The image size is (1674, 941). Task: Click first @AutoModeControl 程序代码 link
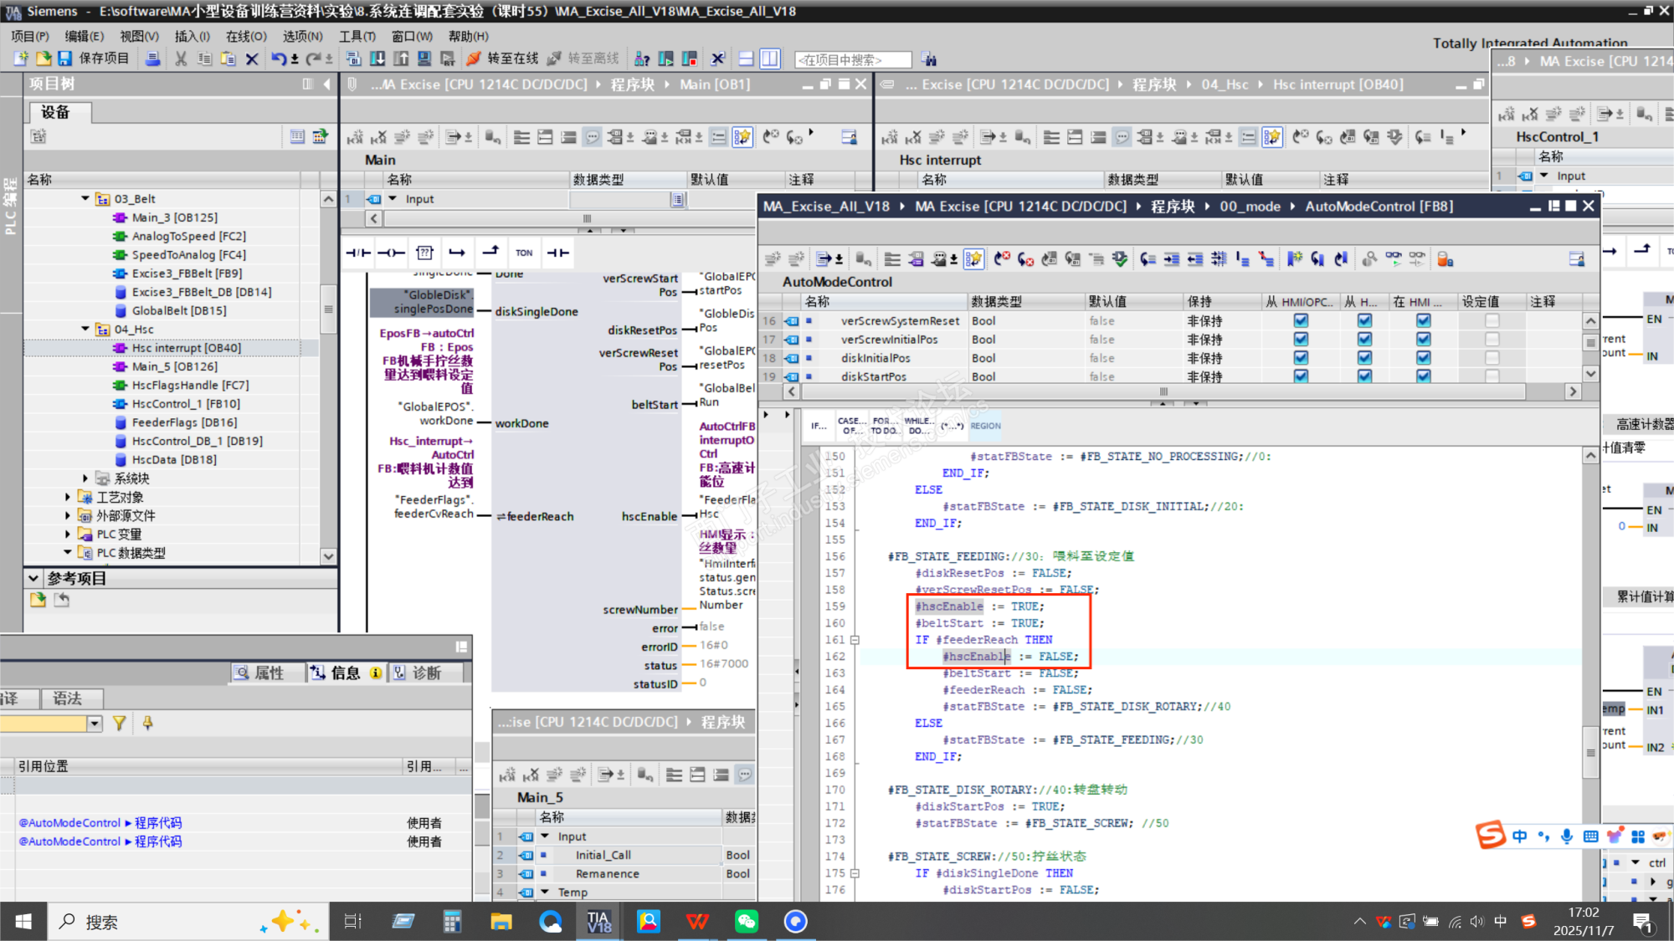tap(100, 823)
